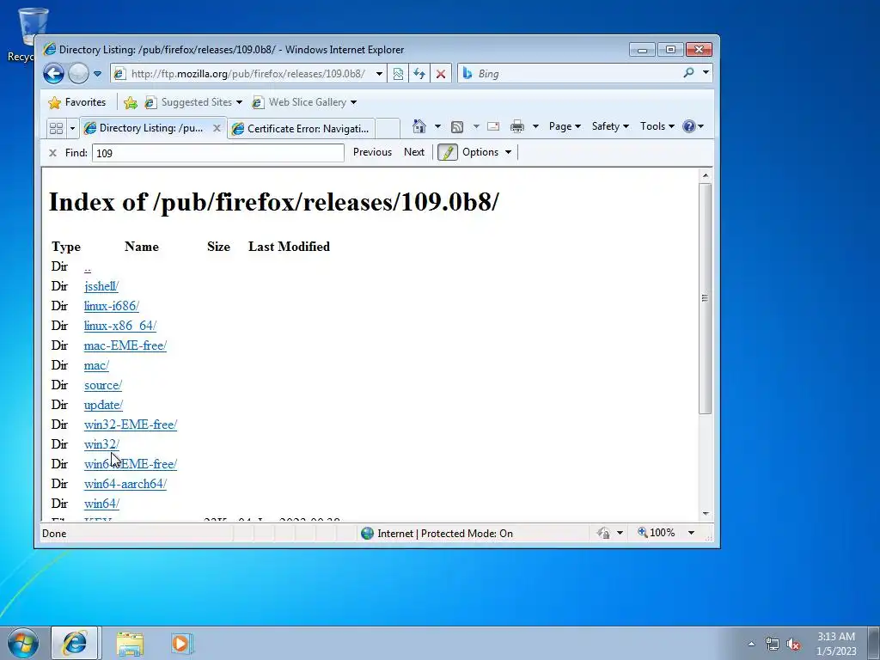Click Previous in the Find bar
Image resolution: width=880 pixels, height=660 pixels.
[372, 152]
